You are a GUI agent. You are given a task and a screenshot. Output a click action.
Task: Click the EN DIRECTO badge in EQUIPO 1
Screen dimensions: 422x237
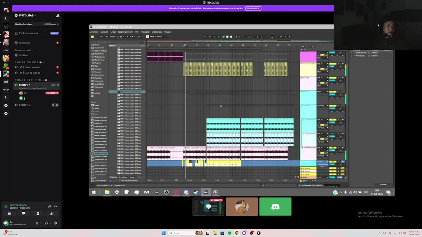point(52,93)
